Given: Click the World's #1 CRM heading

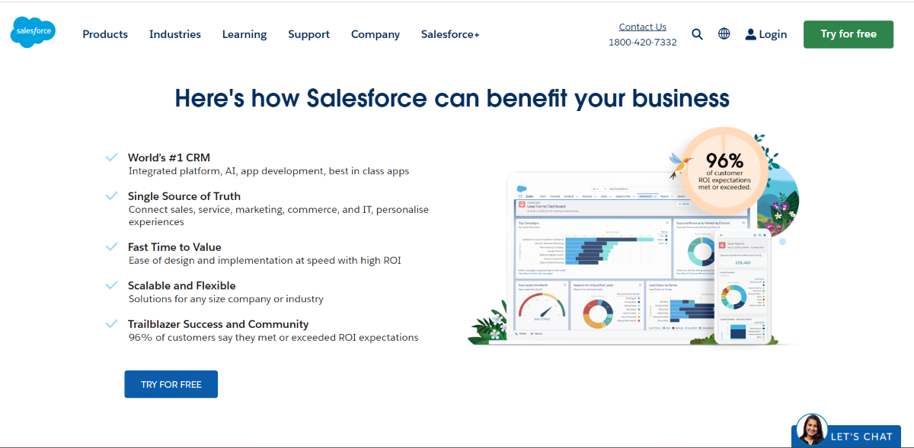Looking at the screenshot, I should [x=169, y=157].
